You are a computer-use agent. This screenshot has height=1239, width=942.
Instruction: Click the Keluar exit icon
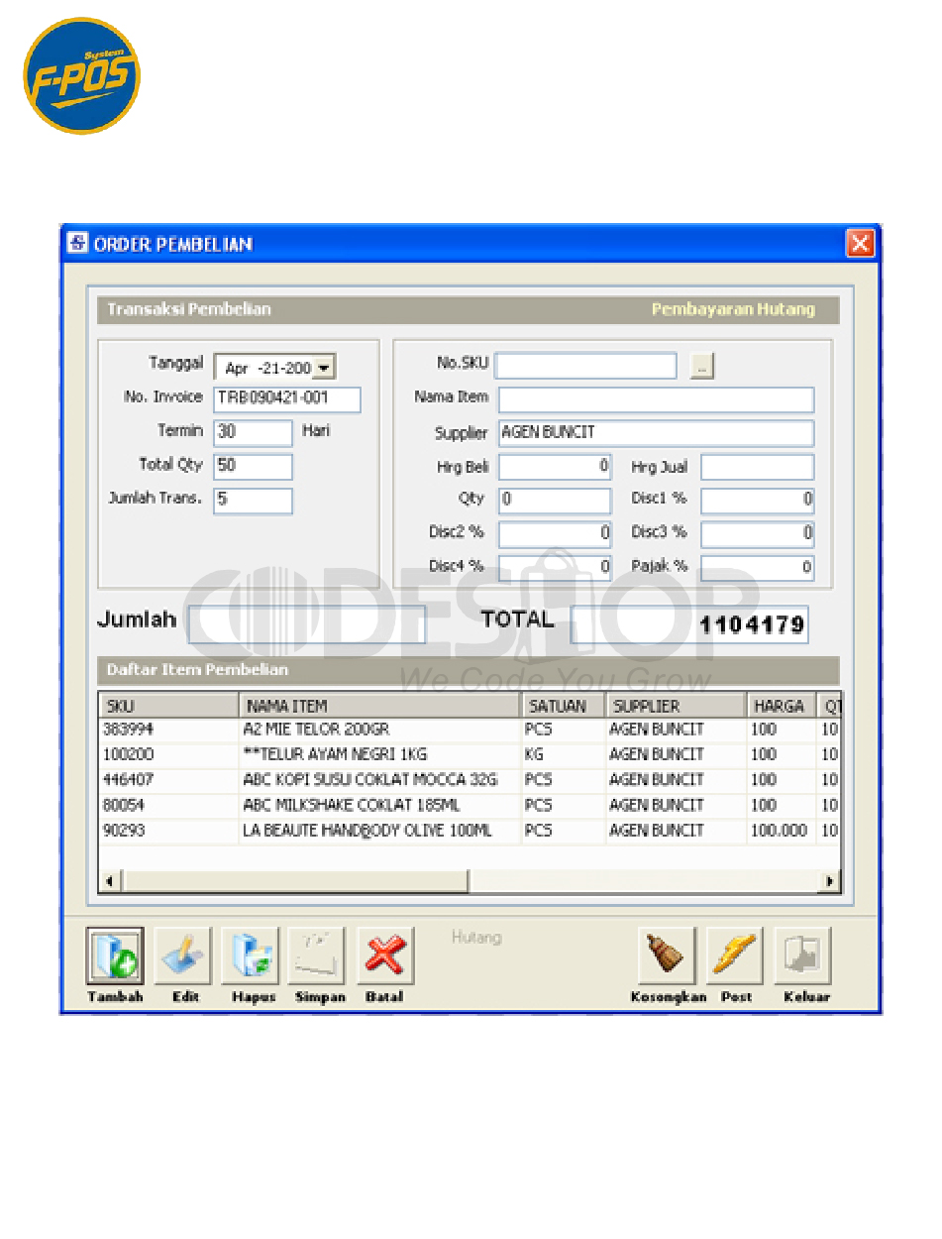[x=802, y=956]
